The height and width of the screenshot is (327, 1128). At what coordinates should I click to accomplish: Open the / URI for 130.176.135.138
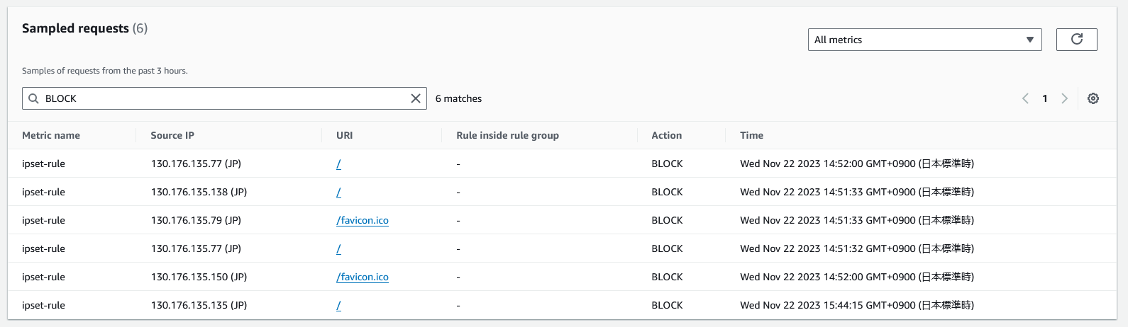coord(338,192)
